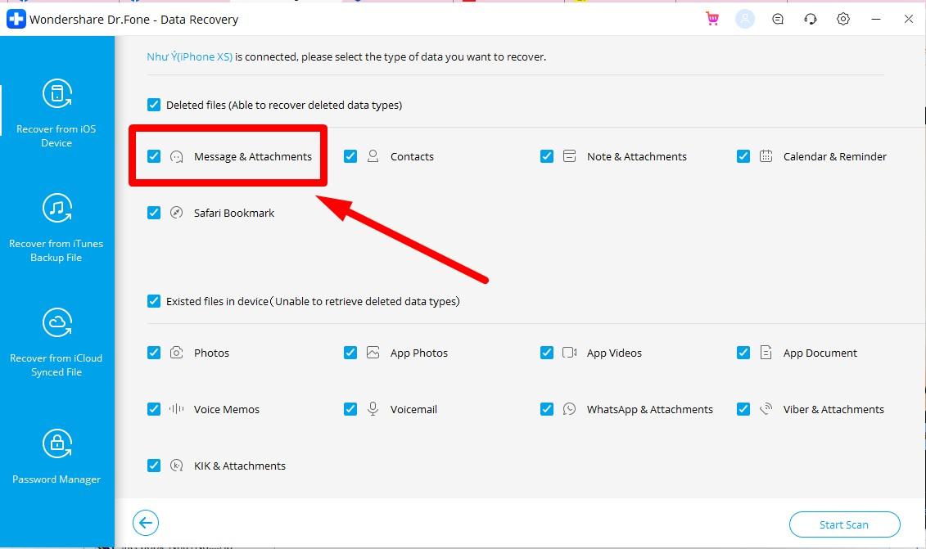Image resolution: width=926 pixels, height=549 pixels.
Task: Select Recover from iOS Device tab
Action: click(56, 113)
